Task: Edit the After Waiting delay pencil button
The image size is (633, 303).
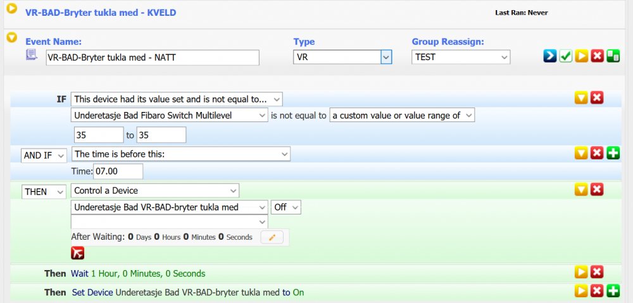Action: point(272,237)
